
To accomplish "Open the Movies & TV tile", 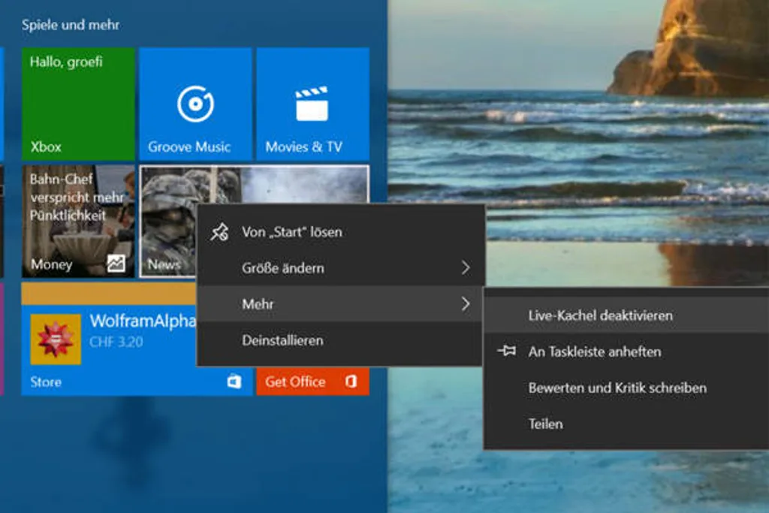I will point(313,104).
